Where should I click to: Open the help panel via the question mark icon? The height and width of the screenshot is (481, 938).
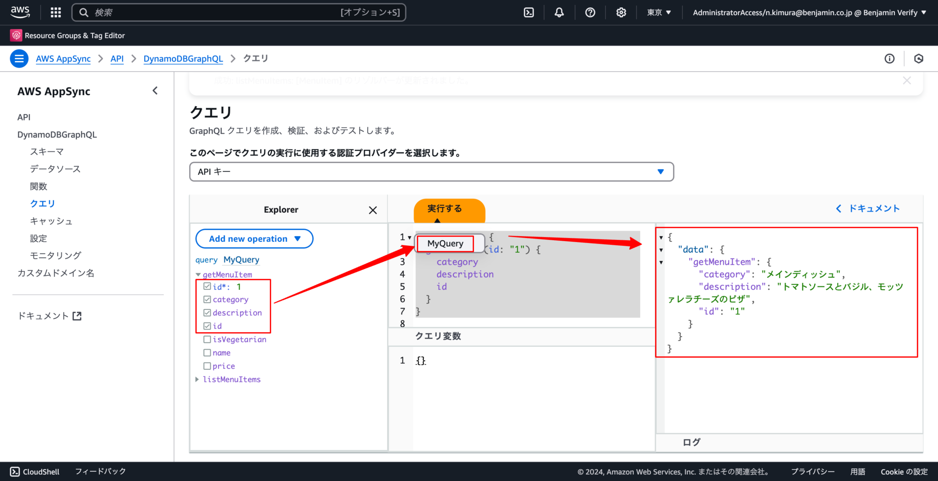click(x=590, y=12)
